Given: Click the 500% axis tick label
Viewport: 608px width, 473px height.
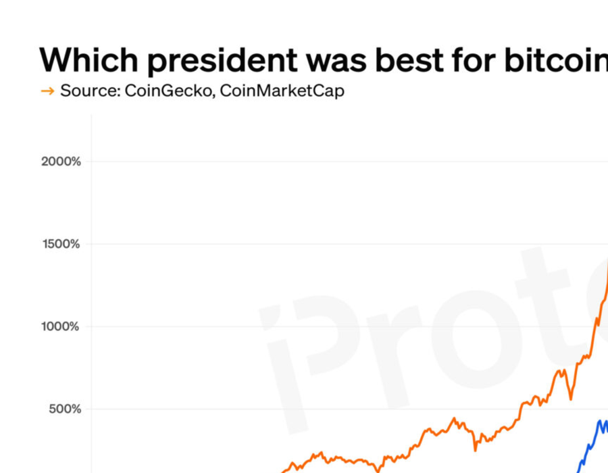Looking at the screenshot, I should (x=64, y=409).
